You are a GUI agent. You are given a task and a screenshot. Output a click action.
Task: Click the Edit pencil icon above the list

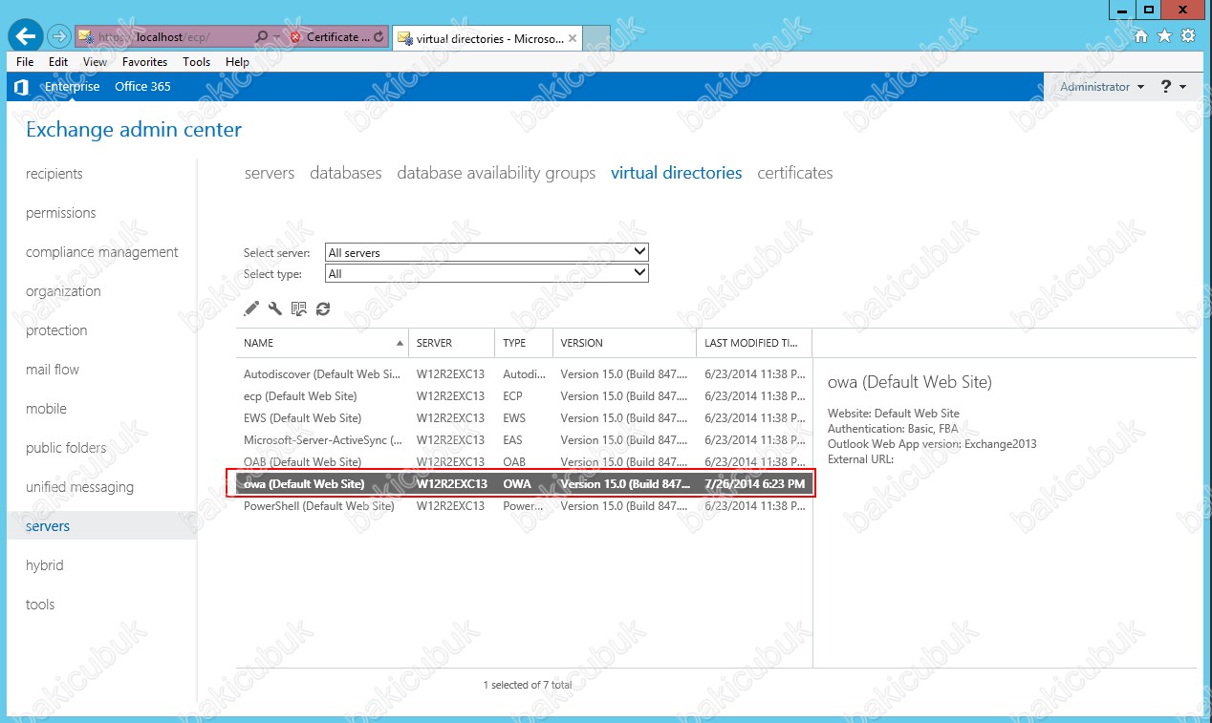(251, 308)
